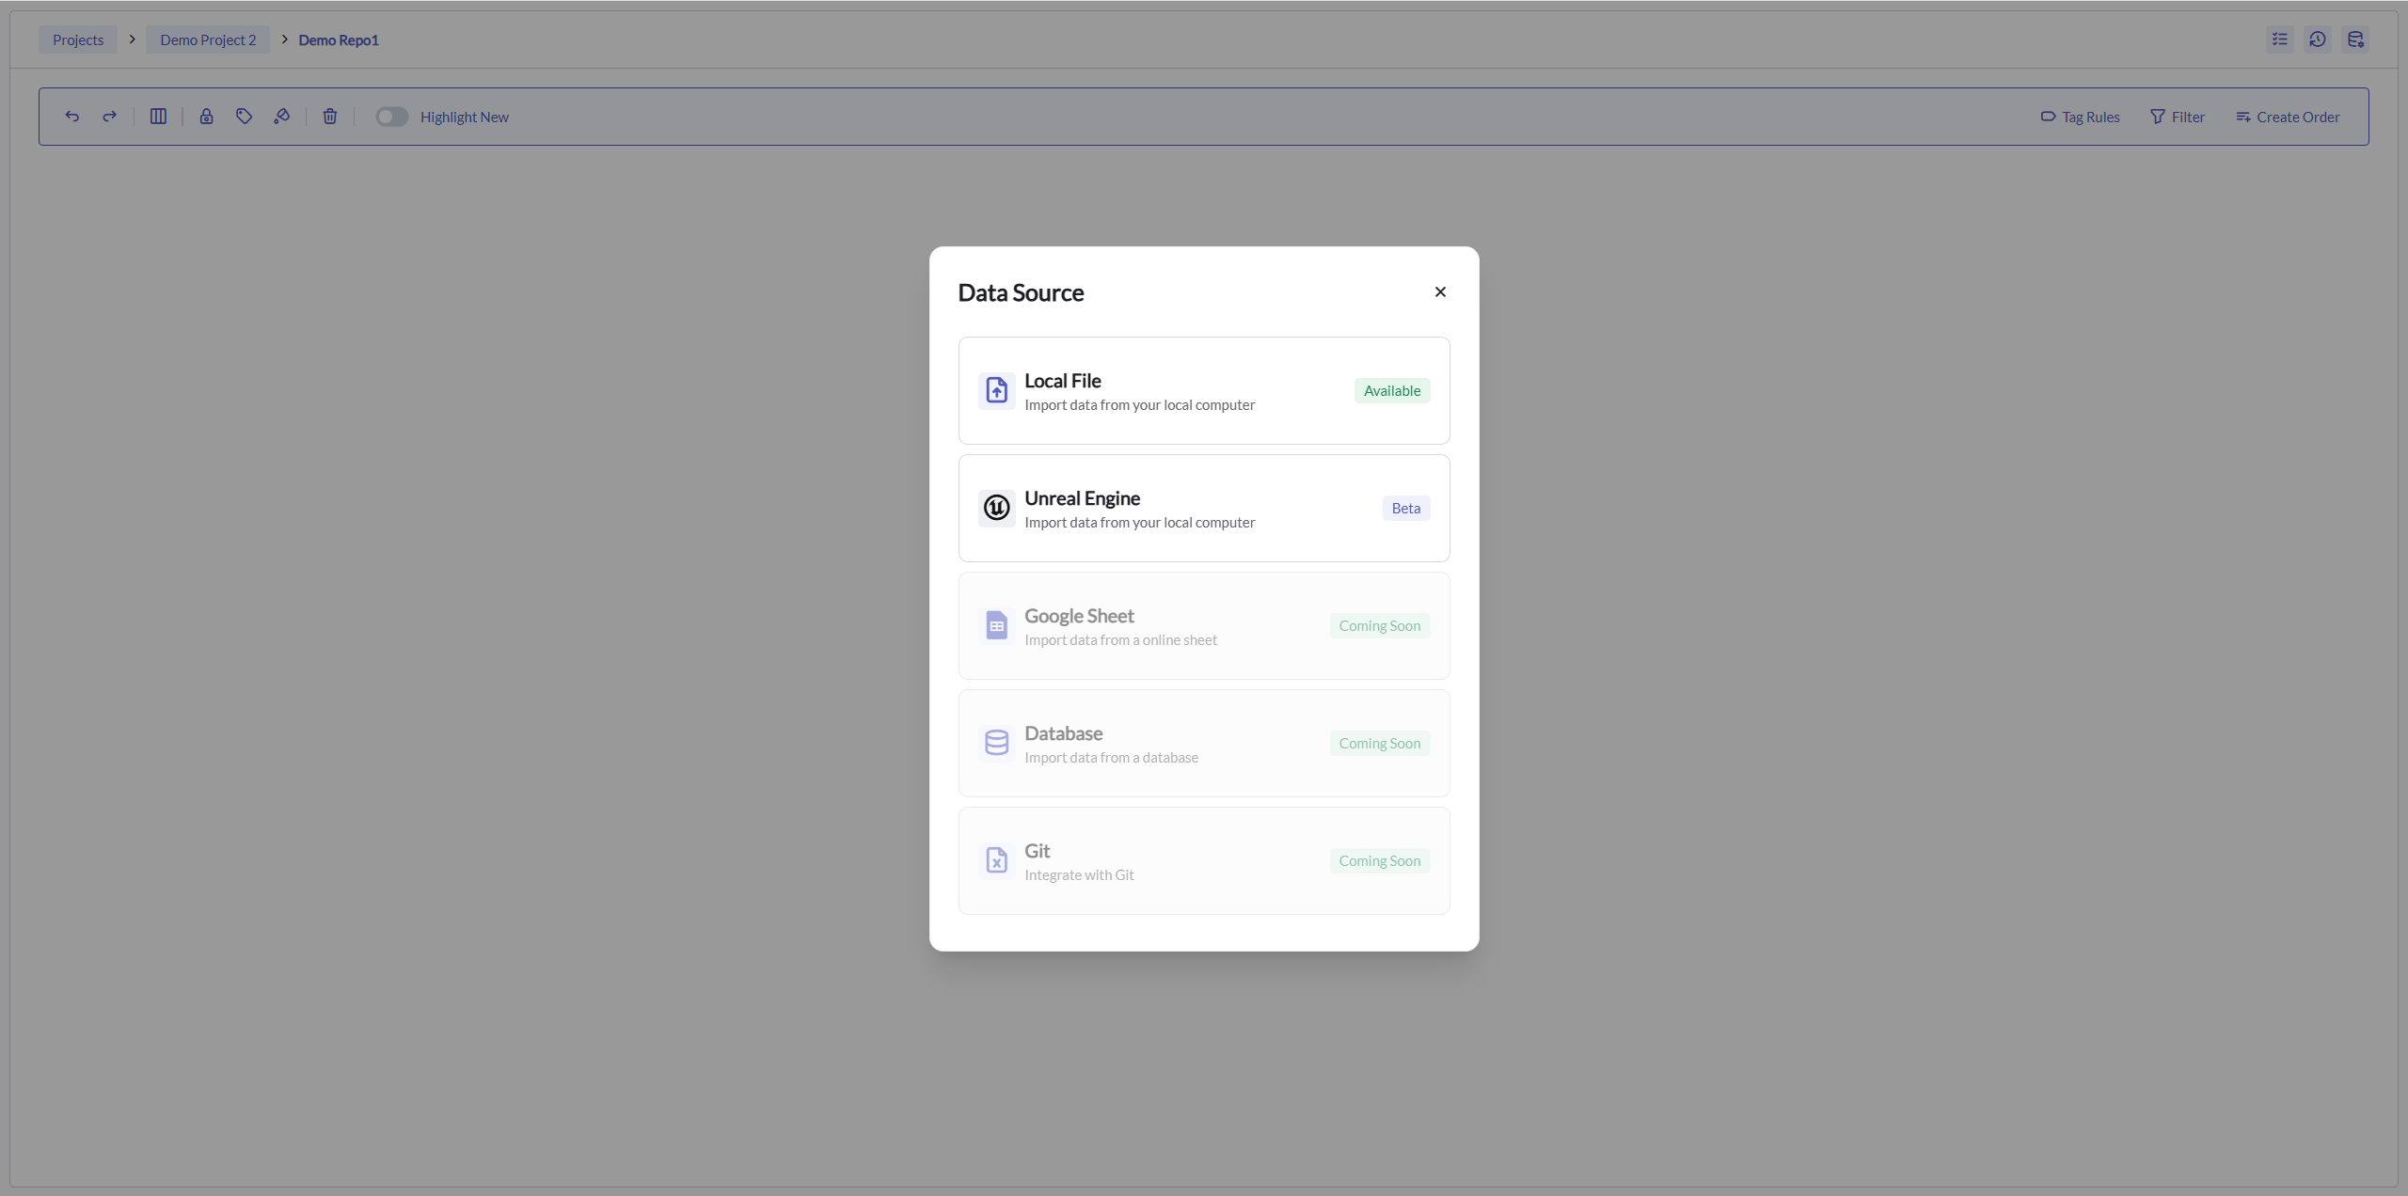
Task: Open the checklist icon at top right
Action: pyautogui.click(x=2279, y=39)
